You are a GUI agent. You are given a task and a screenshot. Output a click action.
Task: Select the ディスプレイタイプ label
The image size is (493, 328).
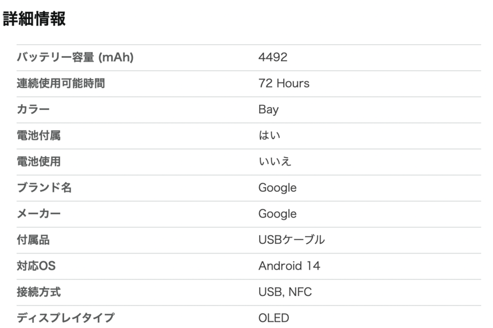65,318
